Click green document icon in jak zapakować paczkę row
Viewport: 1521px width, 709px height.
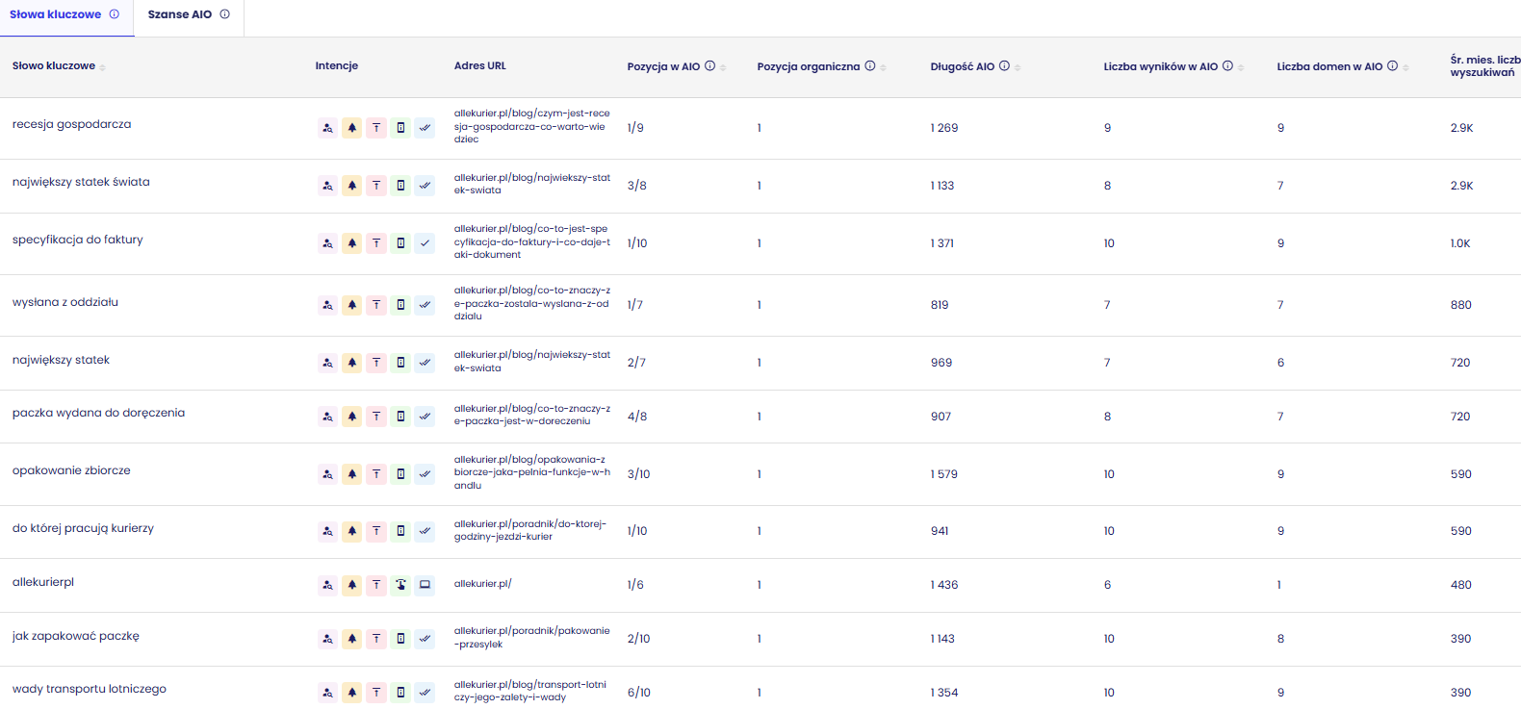point(400,639)
